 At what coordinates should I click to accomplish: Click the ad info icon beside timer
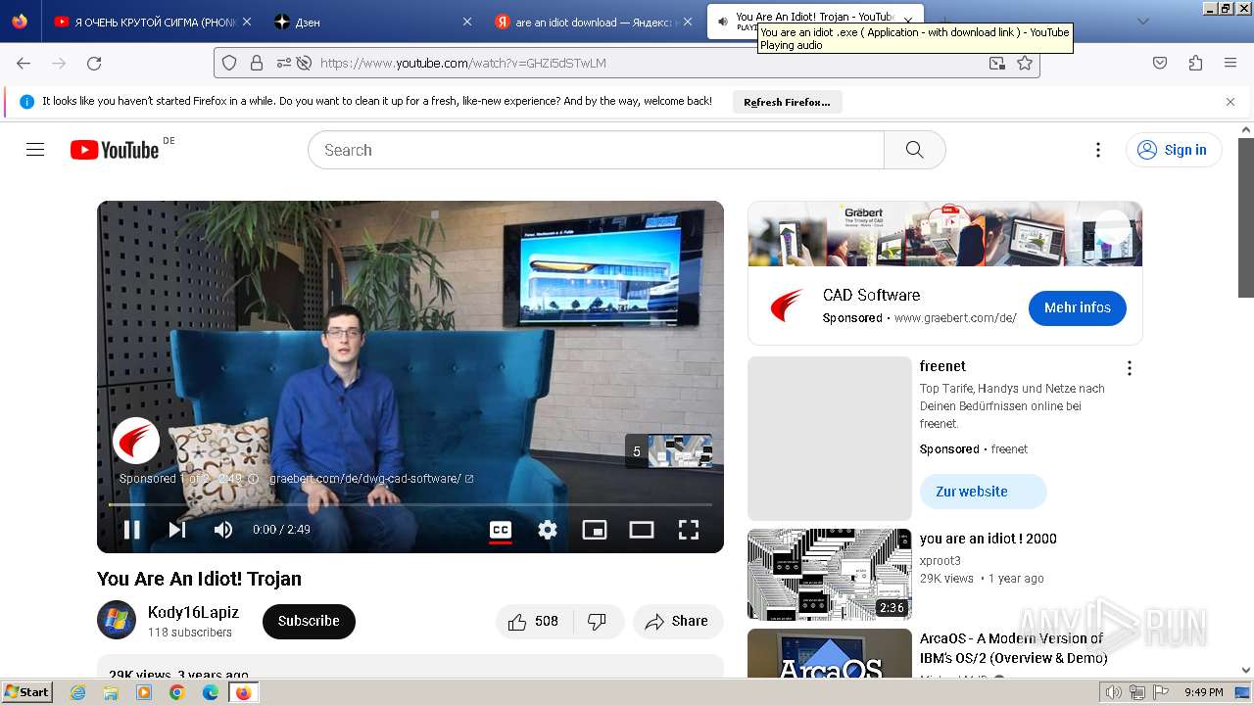253,479
